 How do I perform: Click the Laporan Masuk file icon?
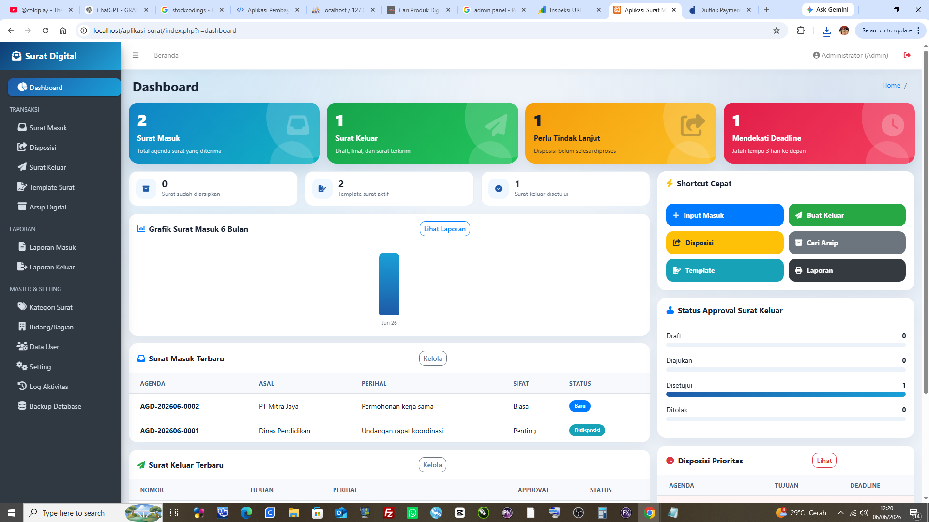[22, 247]
